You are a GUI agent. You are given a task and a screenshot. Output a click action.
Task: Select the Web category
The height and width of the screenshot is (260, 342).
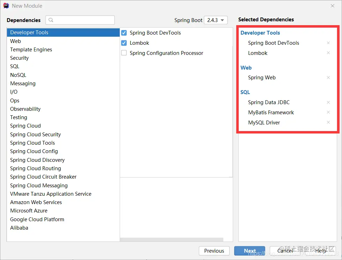63,41
